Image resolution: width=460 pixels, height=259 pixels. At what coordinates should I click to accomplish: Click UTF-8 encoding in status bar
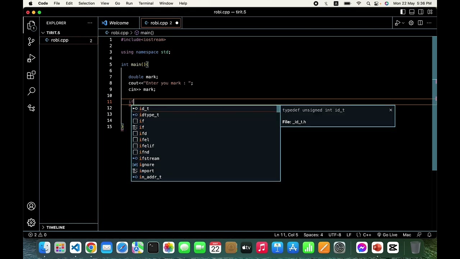click(x=335, y=235)
